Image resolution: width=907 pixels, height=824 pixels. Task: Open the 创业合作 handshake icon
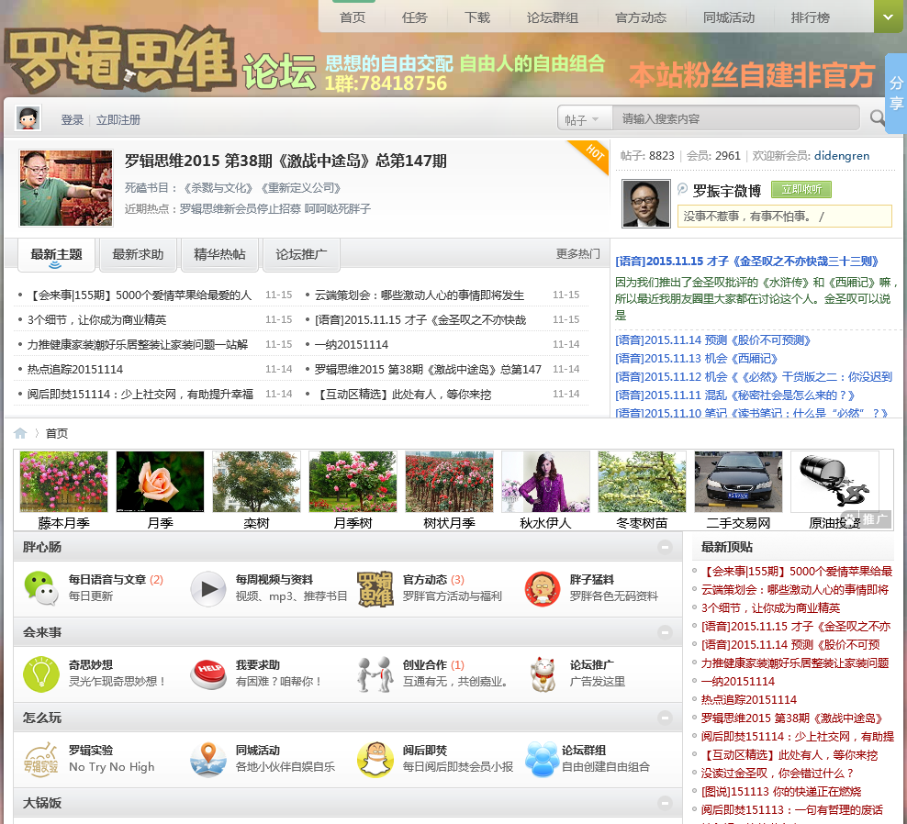point(375,674)
